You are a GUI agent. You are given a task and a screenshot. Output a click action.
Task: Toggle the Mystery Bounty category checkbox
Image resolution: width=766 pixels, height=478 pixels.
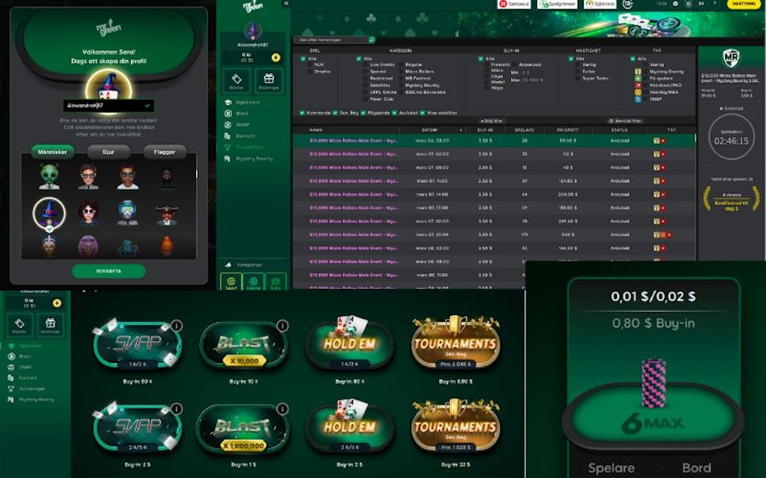(401, 85)
